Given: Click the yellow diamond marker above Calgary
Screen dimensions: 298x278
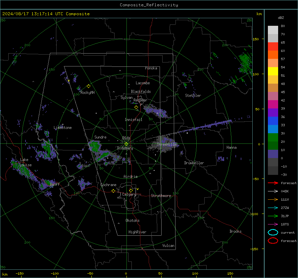Looking at the screenshot, I should point(131,190).
